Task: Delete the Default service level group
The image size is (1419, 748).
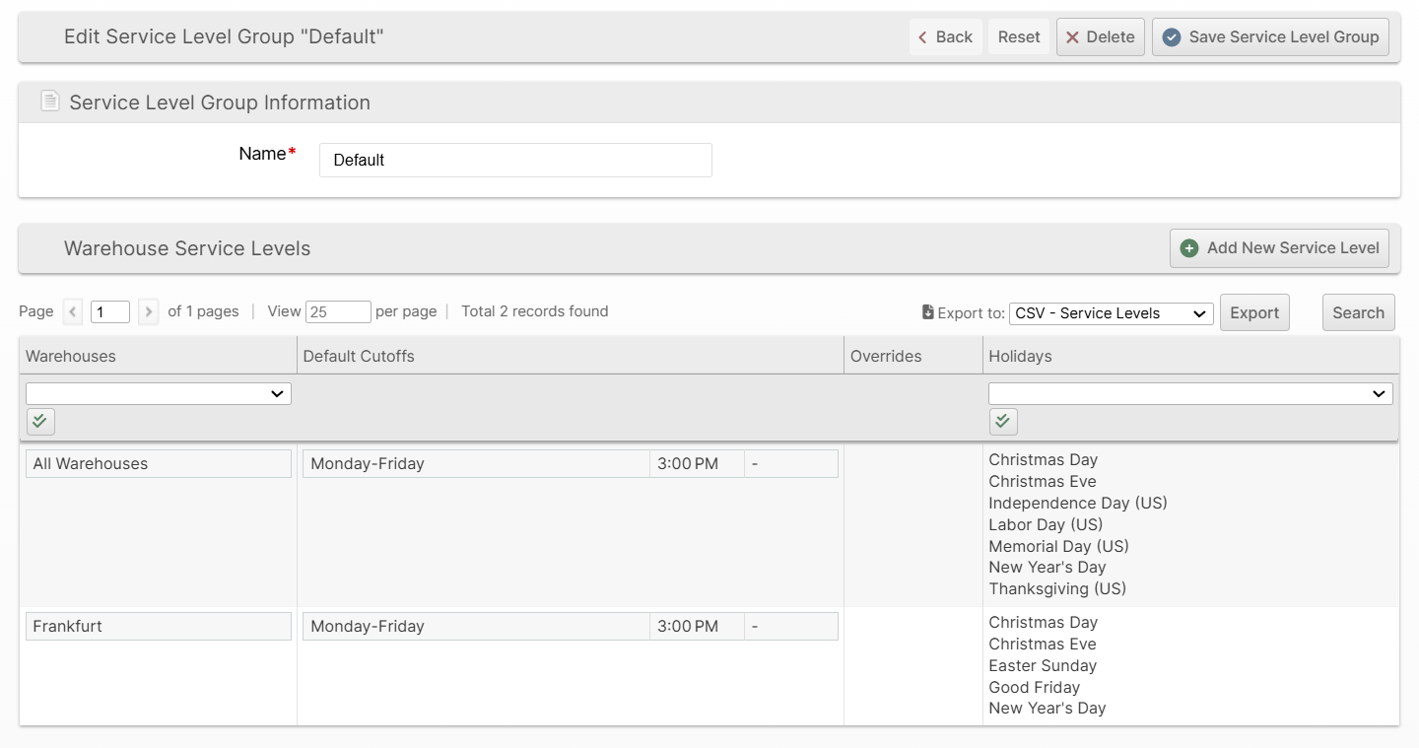Action: [x=1100, y=37]
